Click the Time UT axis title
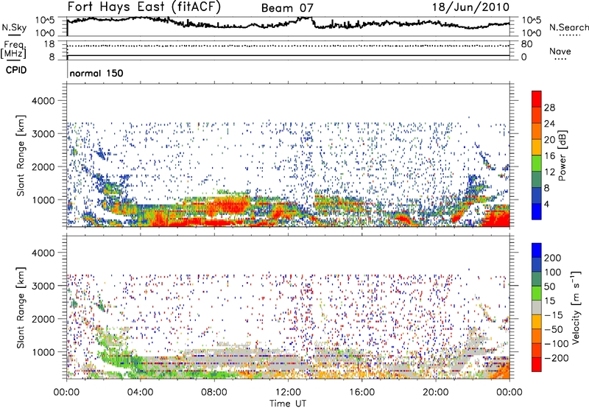This screenshot has width=589, height=408. (x=288, y=404)
